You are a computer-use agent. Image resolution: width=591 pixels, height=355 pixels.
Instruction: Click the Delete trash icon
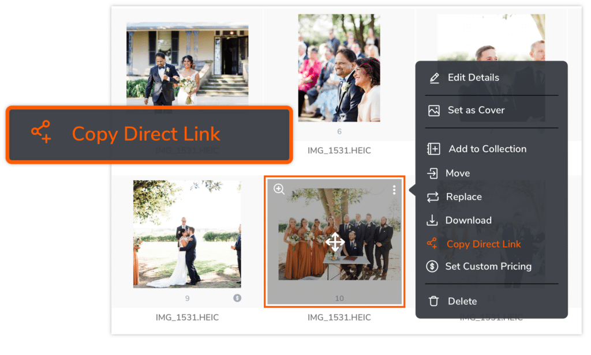tap(433, 301)
